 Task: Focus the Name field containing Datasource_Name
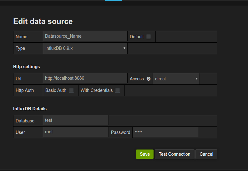85,36
